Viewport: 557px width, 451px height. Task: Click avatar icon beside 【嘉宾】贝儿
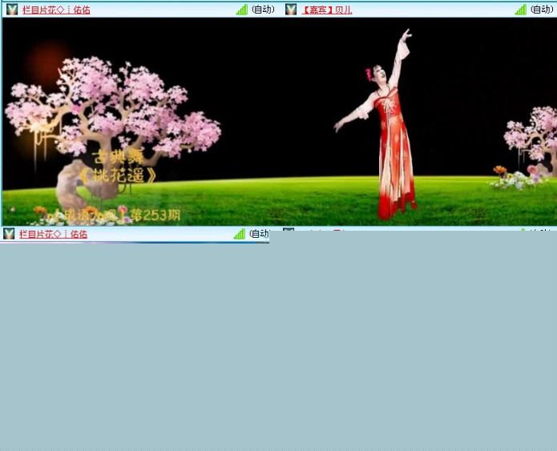291,10
